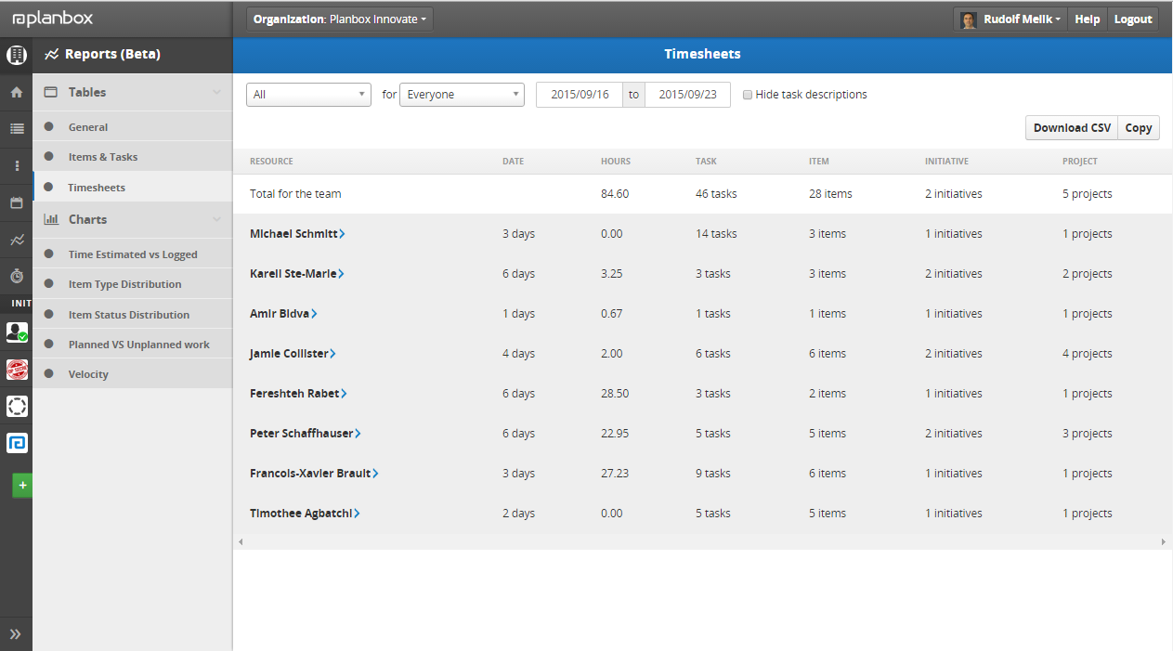Open the stopwatch timer icon
1173x651 pixels.
pos(17,276)
